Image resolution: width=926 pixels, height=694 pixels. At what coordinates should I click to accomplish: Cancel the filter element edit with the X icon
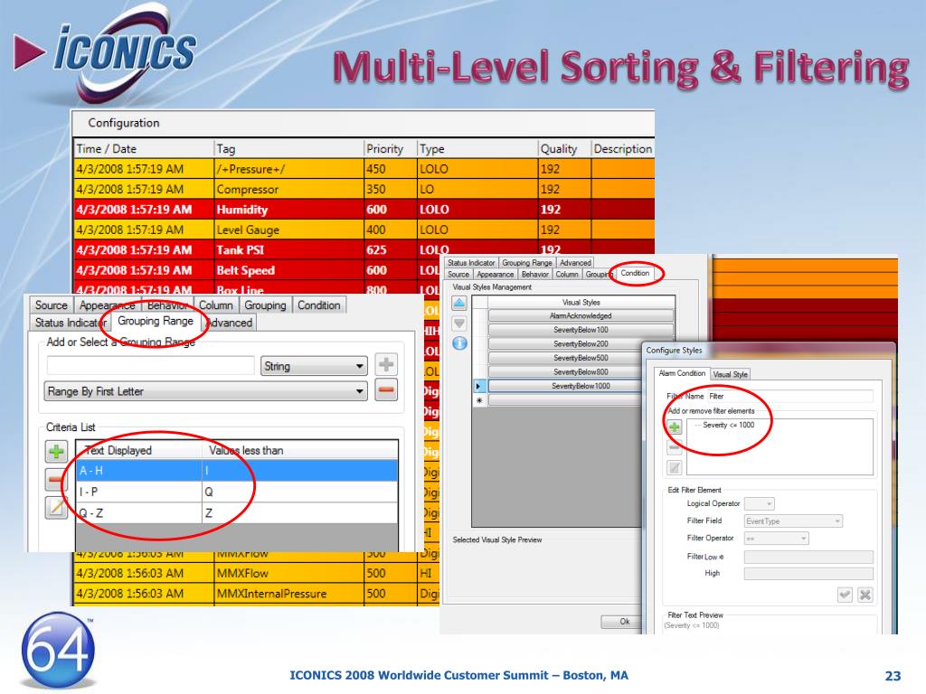pyautogui.click(x=865, y=595)
